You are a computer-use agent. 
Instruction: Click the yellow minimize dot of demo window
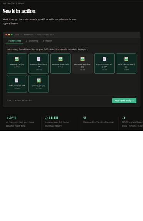coord(9,35)
